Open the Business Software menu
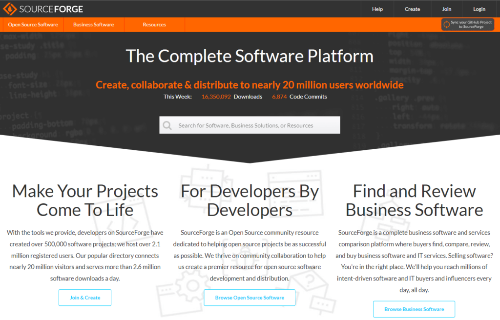 point(94,24)
